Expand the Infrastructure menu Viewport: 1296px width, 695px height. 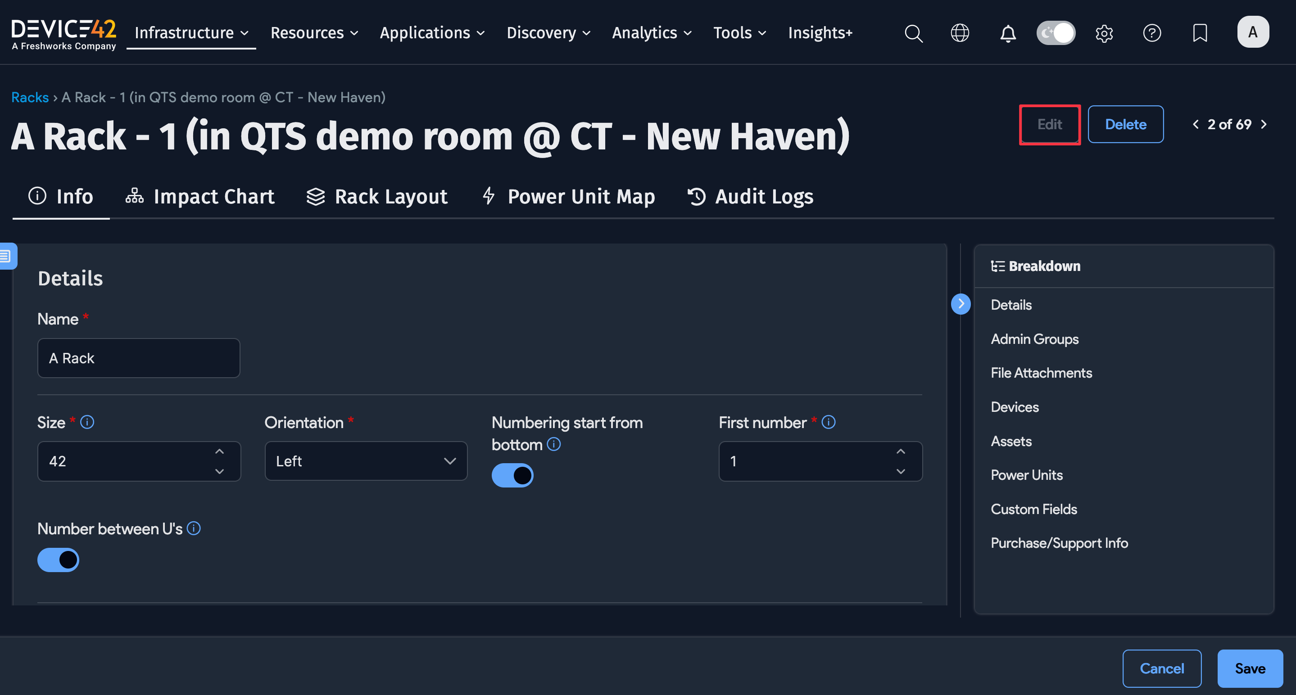[x=191, y=33]
